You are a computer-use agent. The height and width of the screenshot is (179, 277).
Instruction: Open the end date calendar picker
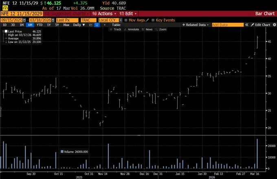(53, 20)
